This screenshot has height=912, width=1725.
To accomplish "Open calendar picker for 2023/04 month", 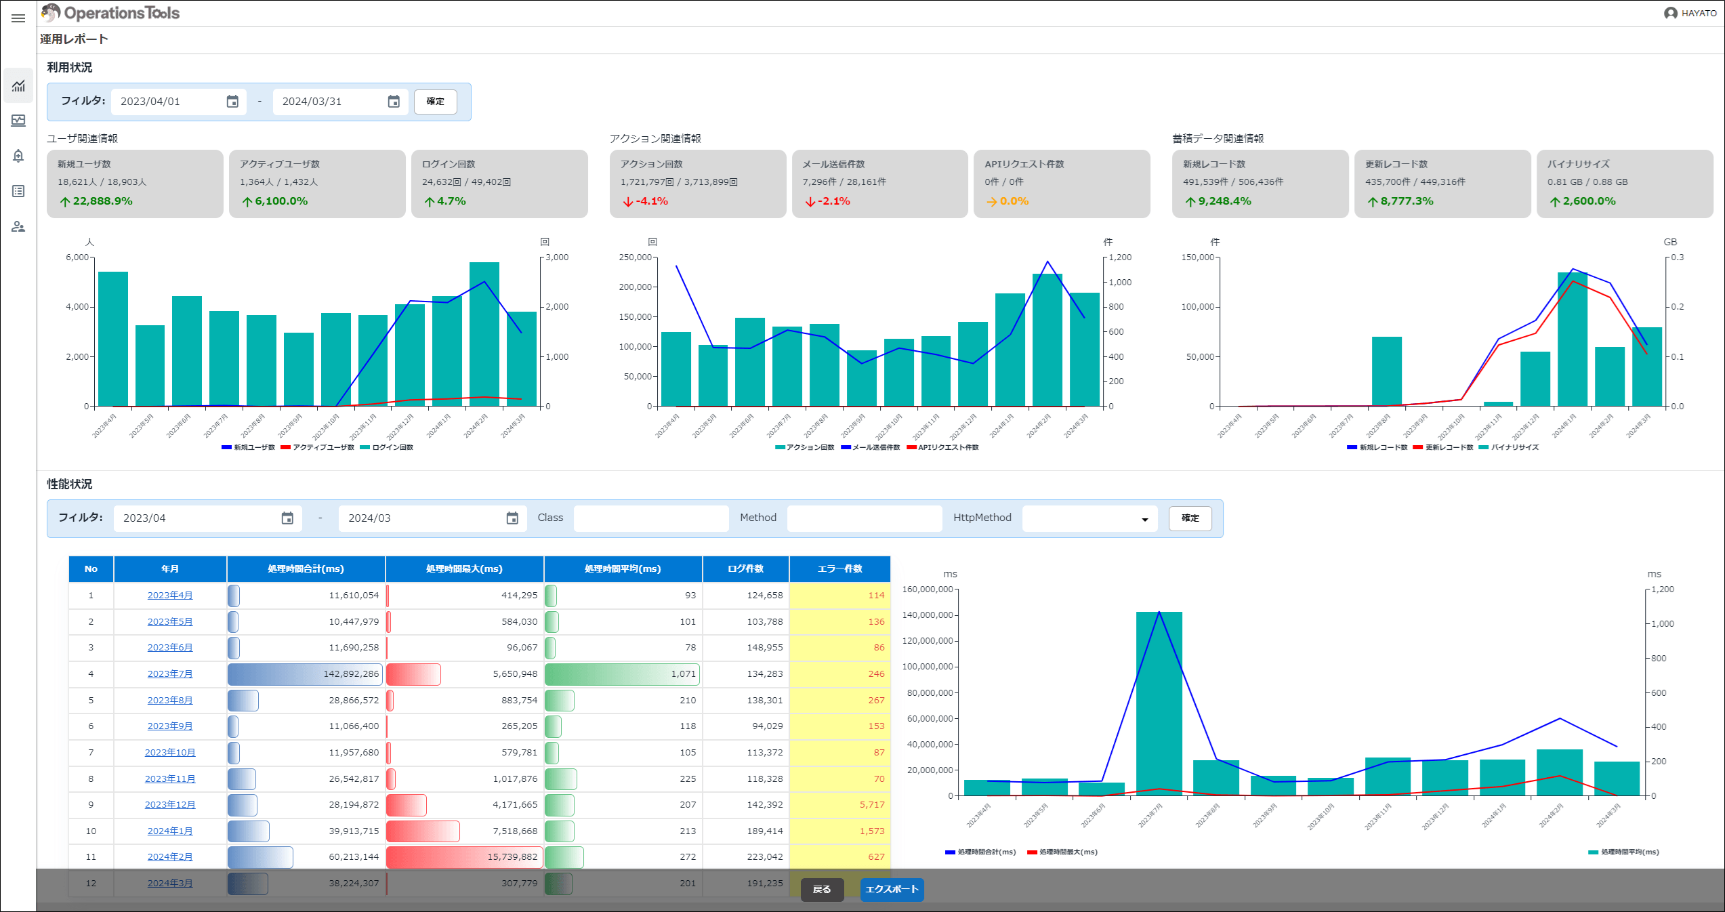I will pos(287,518).
